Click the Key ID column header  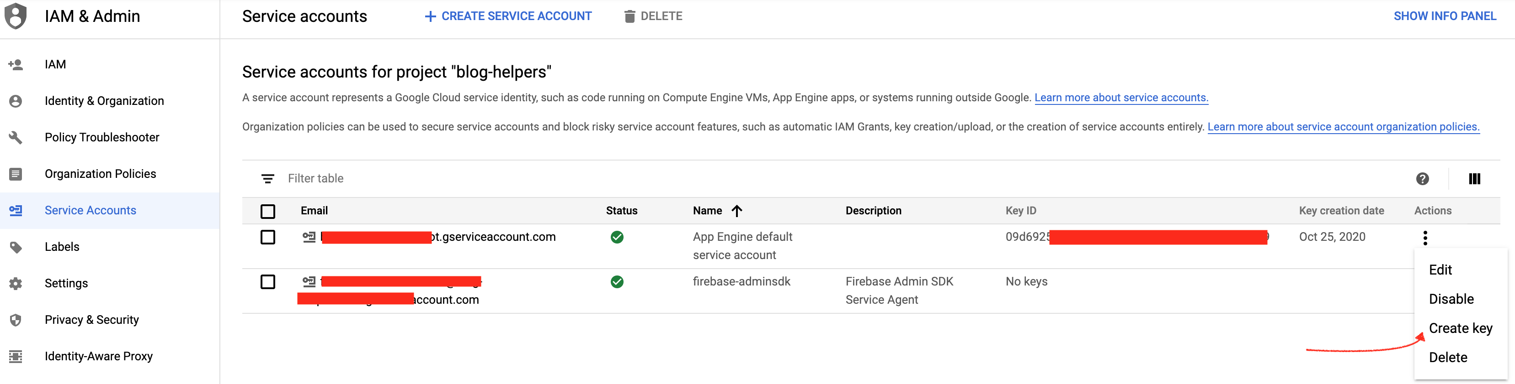coord(1020,211)
